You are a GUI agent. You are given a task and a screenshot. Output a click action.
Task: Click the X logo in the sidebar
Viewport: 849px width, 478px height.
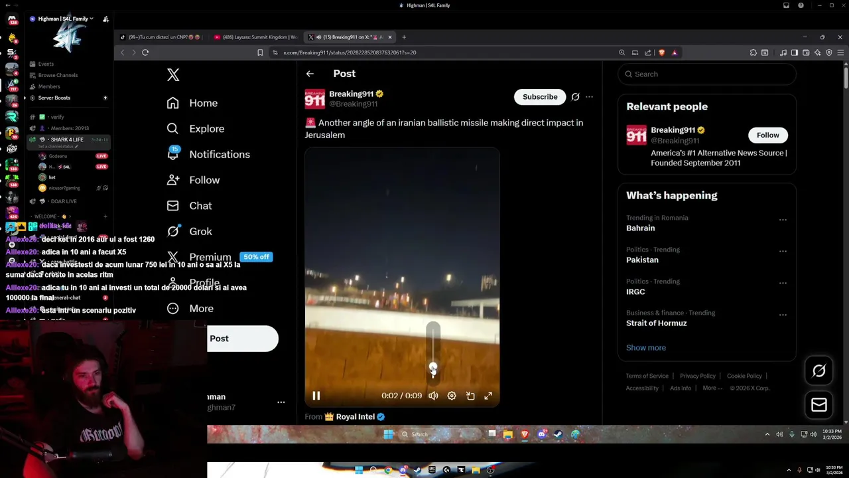[x=173, y=74]
